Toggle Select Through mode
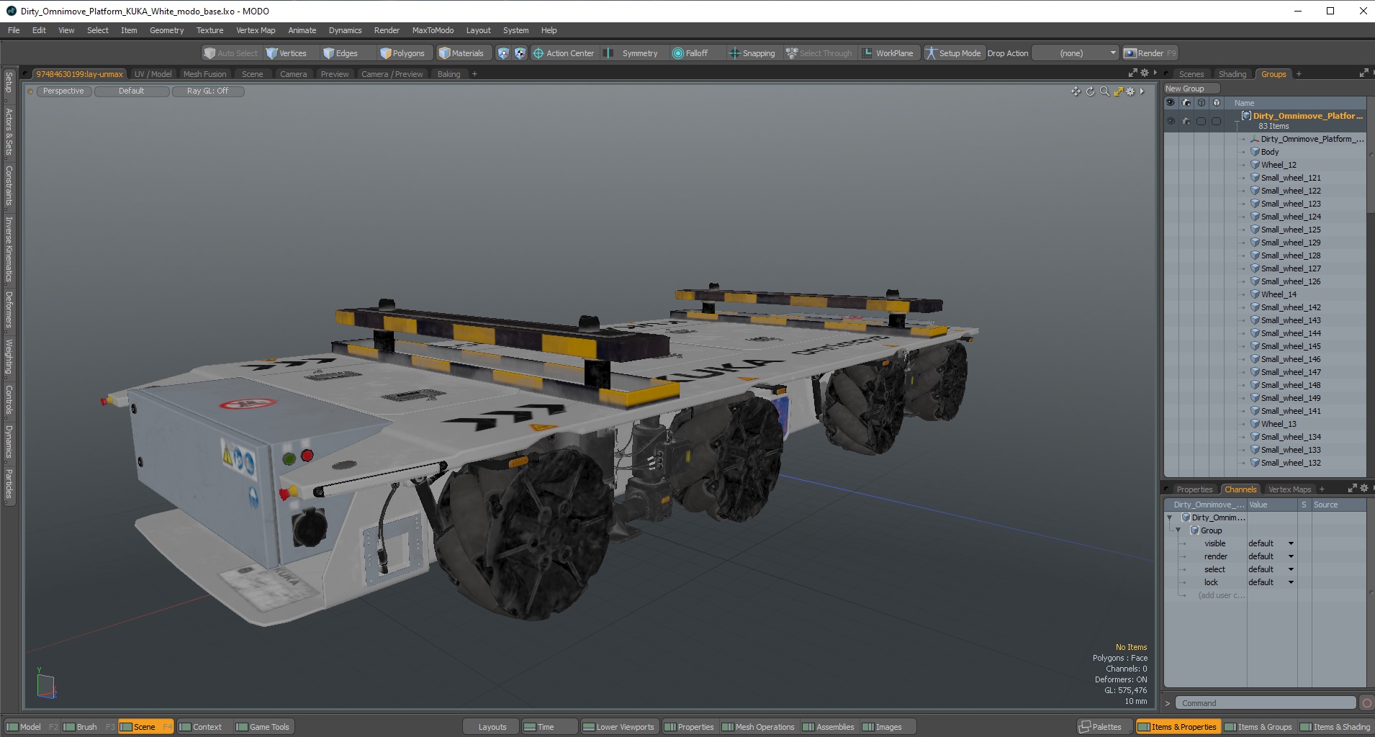This screenshot has width=1375, height=737. (819, 53)
